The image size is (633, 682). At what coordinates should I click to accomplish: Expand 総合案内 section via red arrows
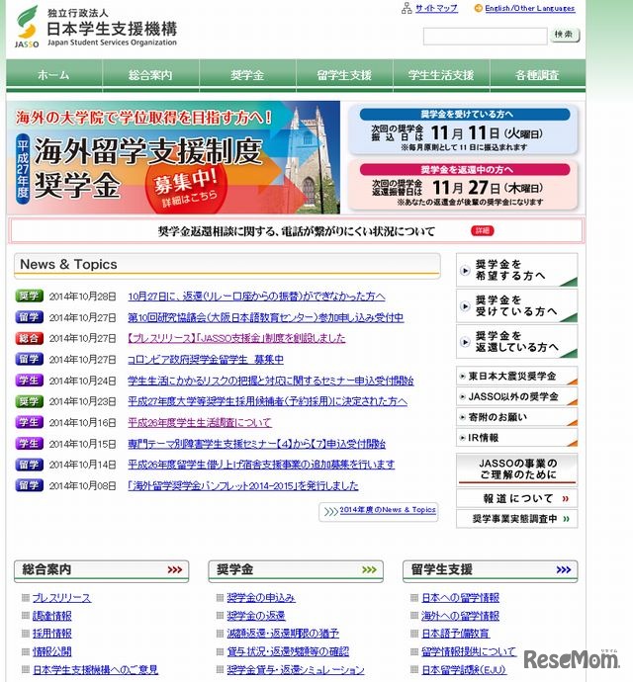click(175, 569)
